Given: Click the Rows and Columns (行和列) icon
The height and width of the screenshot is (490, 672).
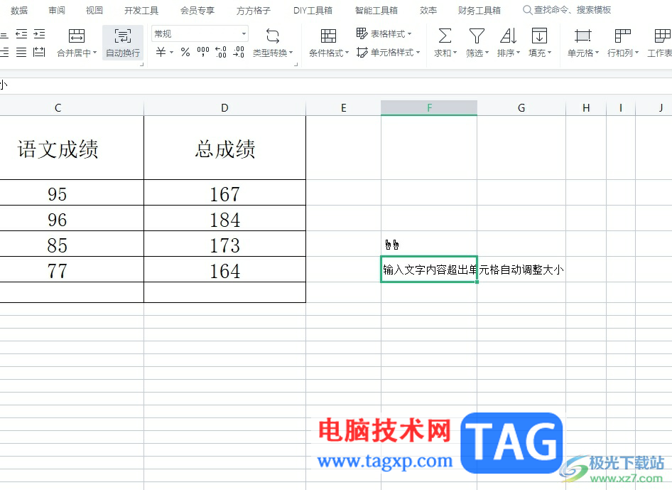Looking at the screenshot, I should tap(623, 36).
